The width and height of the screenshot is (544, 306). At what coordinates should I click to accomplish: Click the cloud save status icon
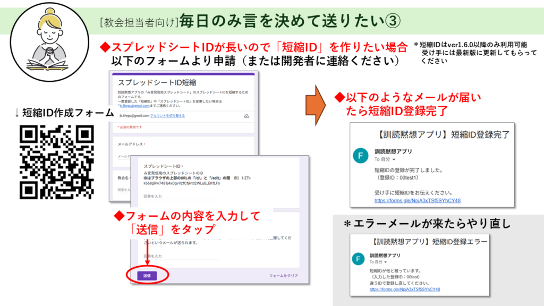click(x=246, y=116)
